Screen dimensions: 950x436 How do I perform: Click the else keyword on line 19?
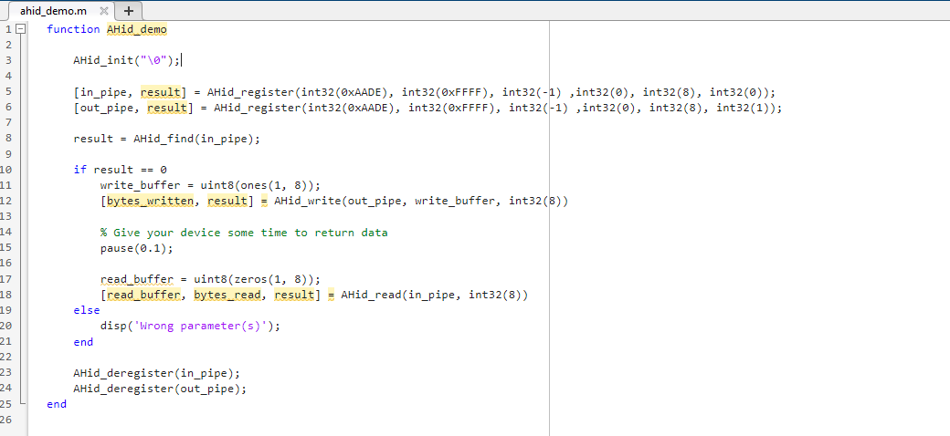(x=87, y=310)
